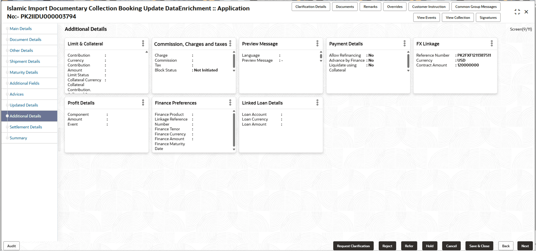
Task: Click the Commission, Charges tile scroll-down arrow
Action: coord(234,70)
